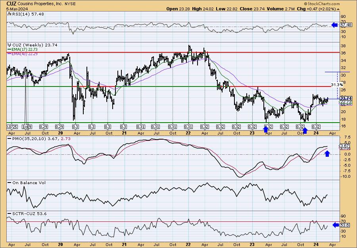This screenshot has height=248, width=357.
Task: Click the 31.3% target annotation label
Action: tap(337, 85)
